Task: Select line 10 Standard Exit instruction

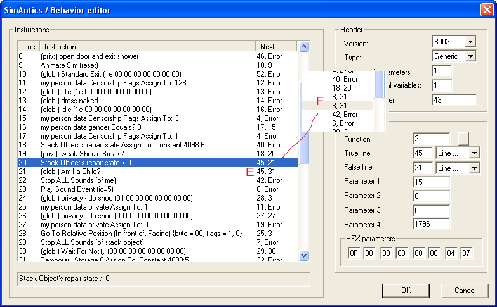Action: coord(158,74)
